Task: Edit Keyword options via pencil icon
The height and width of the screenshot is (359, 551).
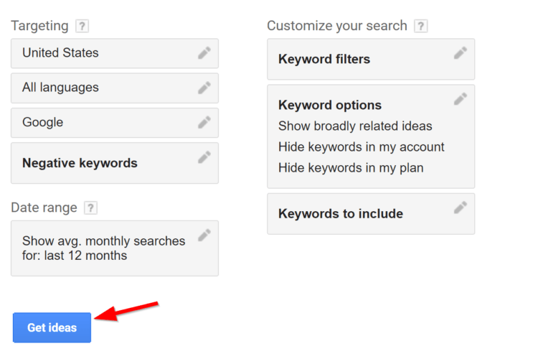Action: (x=461, y=99)
